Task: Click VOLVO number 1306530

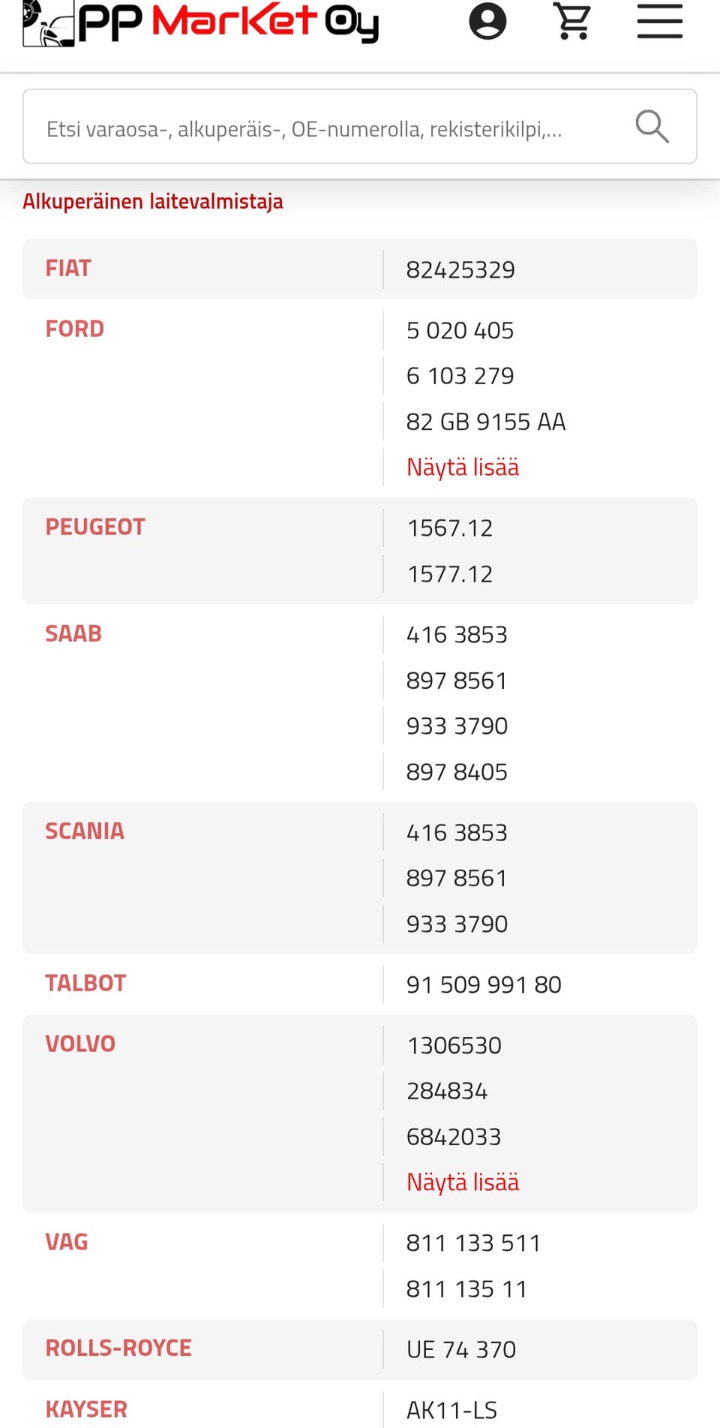Action: (x=454, y=1045)
